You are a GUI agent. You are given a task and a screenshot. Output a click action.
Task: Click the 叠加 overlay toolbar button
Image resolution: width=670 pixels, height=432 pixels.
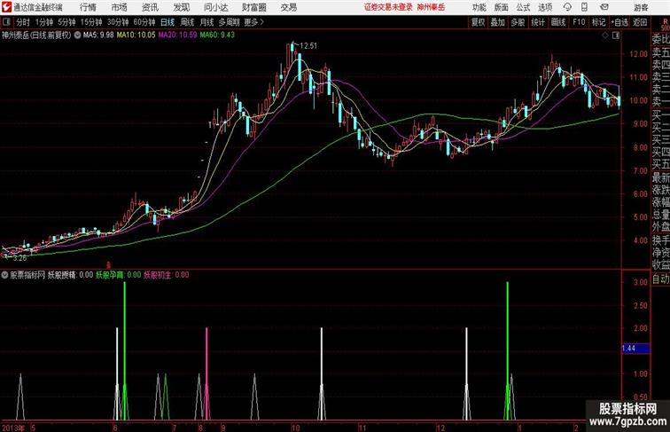(x=498, y=22)
